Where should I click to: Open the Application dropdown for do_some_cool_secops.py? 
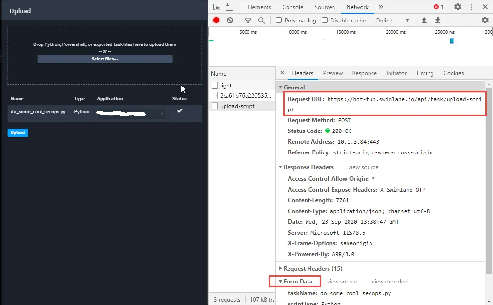tap(130, 113)
